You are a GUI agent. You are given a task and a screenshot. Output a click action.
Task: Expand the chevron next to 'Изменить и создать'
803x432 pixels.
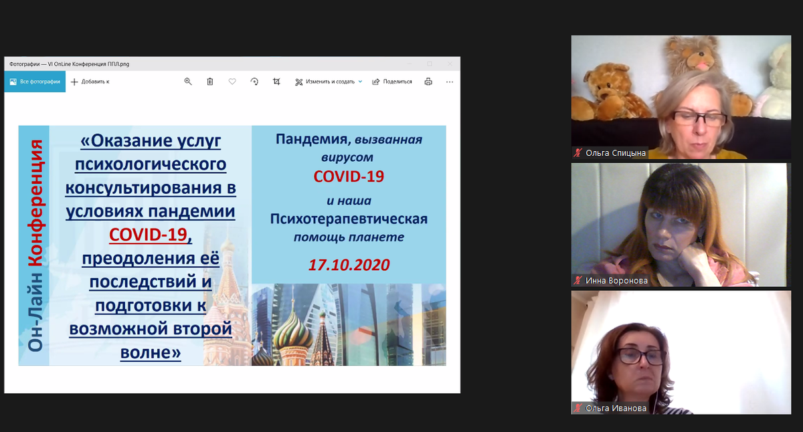pyautogui.click(x=360, y=82)
